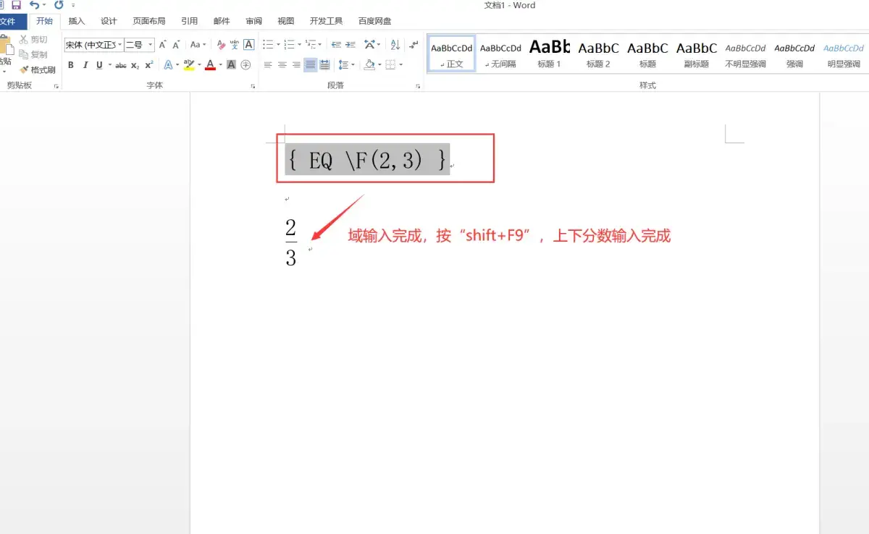This screenshot has height=534, width=869.
Task: Click the subscript icon
Action: pyautogui.click(x=134, y=64)
